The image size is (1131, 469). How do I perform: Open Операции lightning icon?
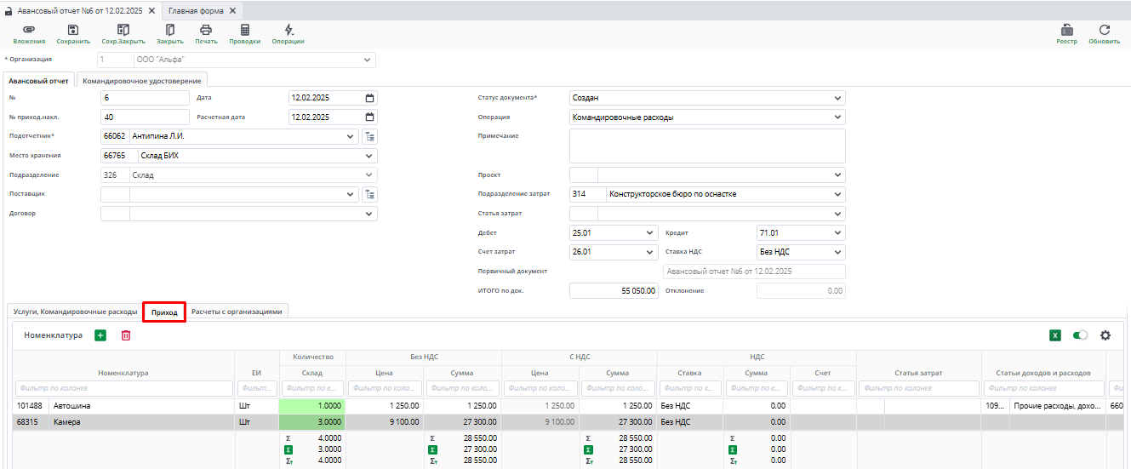click(288, 31)
